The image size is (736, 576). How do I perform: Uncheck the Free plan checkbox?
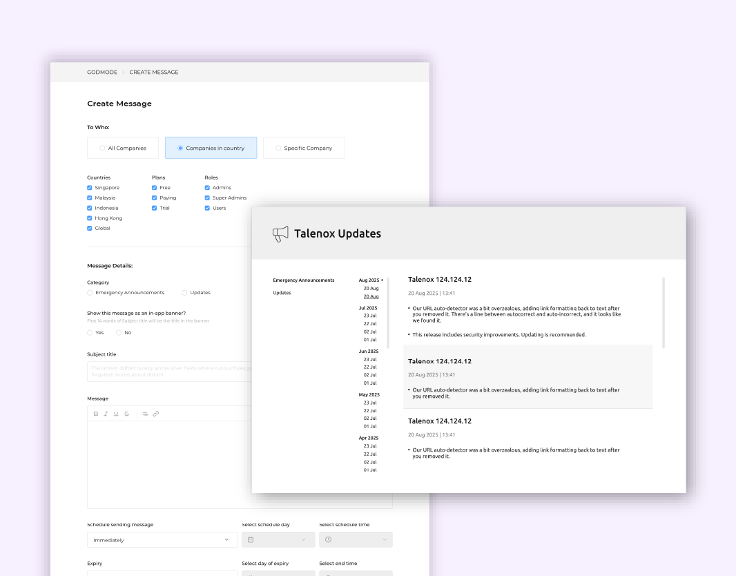click(x=155, y=188)
